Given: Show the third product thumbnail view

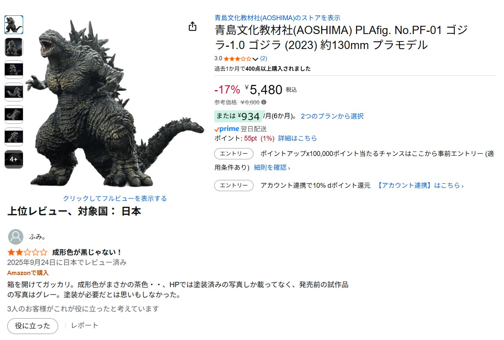Looking at the screenshot, I should coord(14,70).
